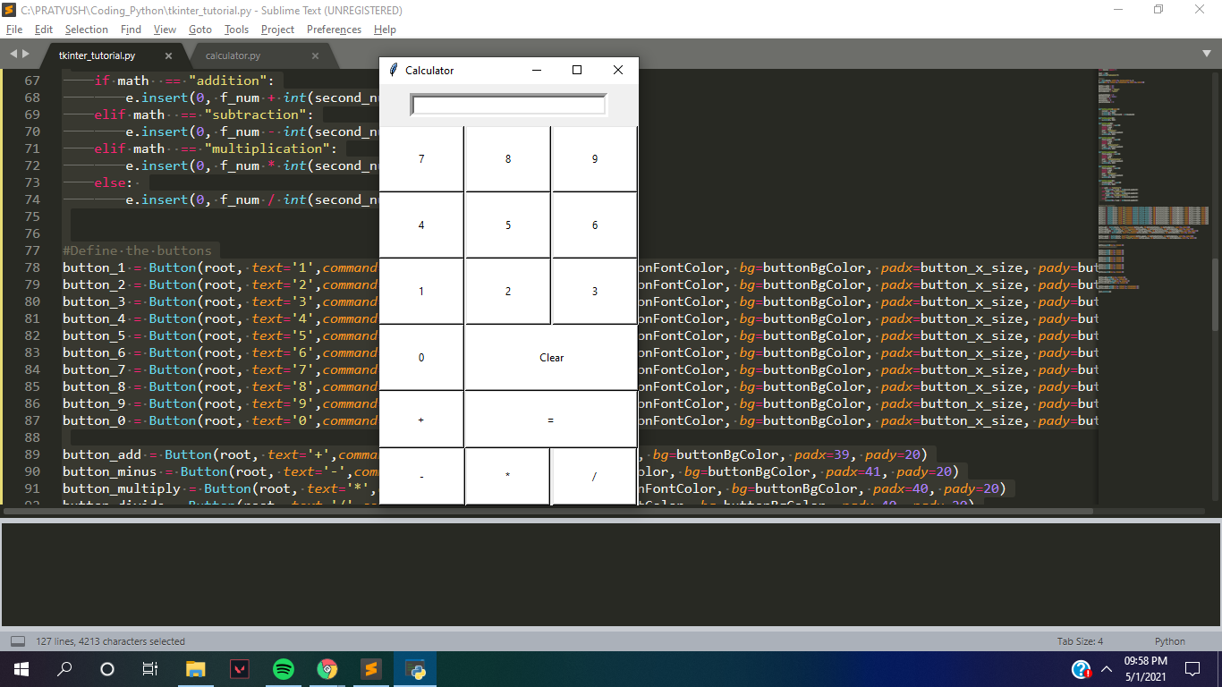Image resolution: width=1222 pixels, height=687 pixels.
Task: Open the Edit menu
Action: tap(44, 30)
